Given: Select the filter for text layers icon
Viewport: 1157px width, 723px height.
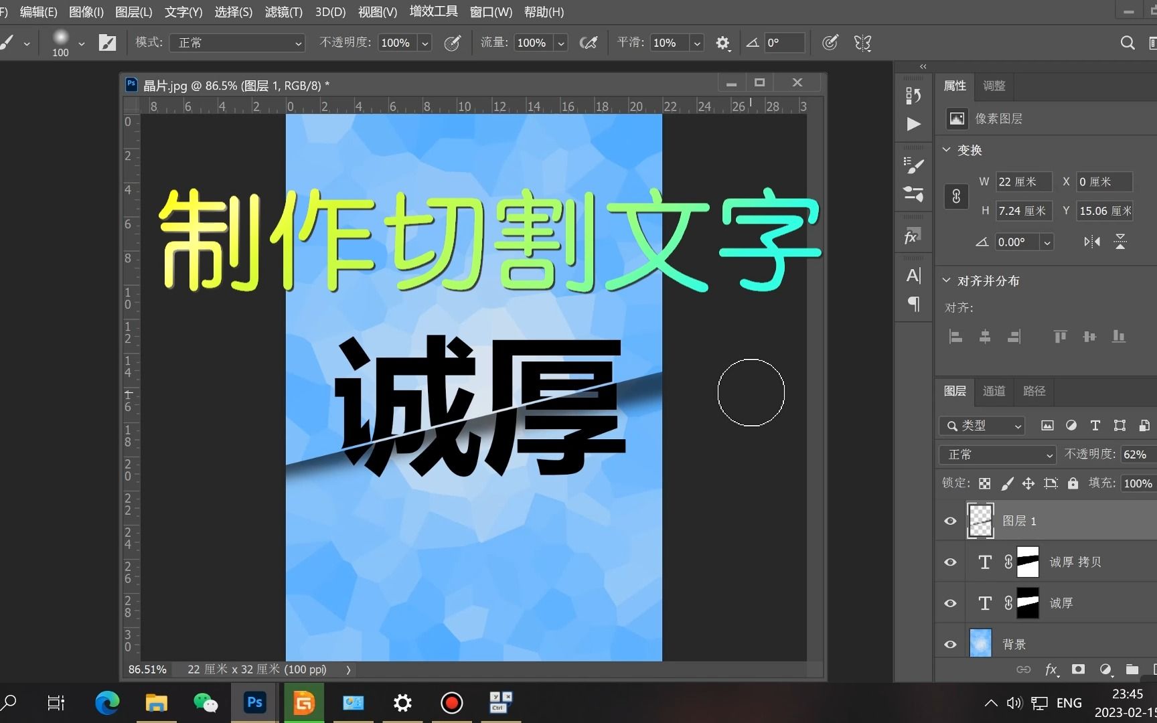Looking at the screenshot, I should [1095, 425].
